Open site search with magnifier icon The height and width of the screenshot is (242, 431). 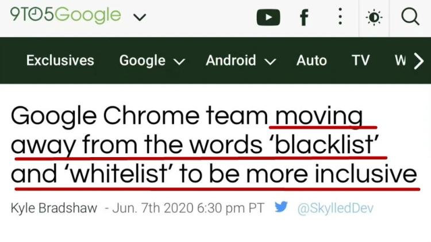tap(409, 18)
